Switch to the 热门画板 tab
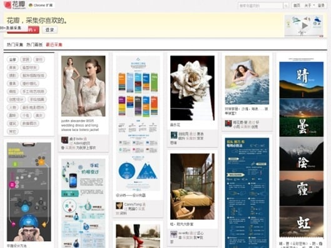 pyautogui.click(x=34, y=45)
